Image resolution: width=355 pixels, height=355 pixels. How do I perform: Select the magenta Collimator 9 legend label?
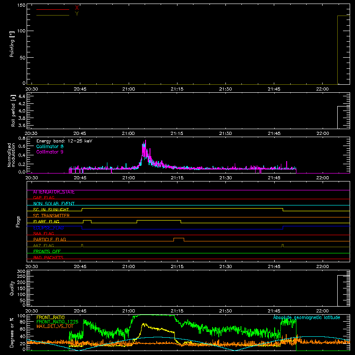(x=50, y=152)
